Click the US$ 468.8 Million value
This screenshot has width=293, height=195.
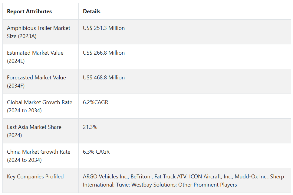tap(104, 78)
